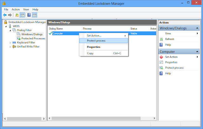Select Keyboard Filter in the tree

[x=26, y=42]
